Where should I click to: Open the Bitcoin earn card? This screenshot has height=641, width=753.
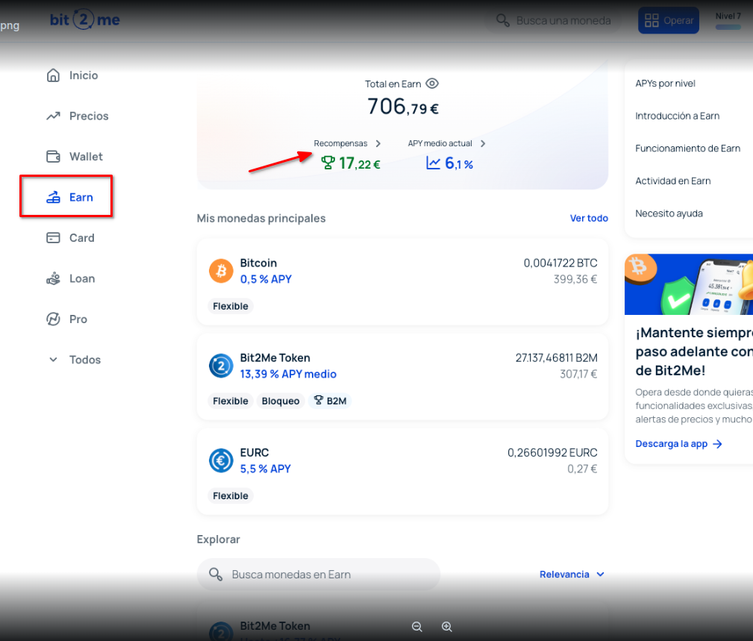tap(402, 282)
